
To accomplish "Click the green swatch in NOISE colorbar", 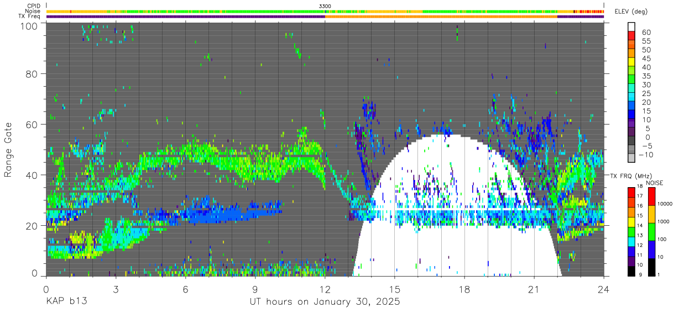I will coord(651,232).
